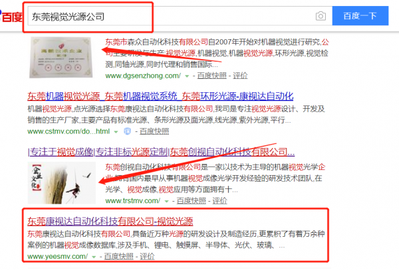399x270 pixels.
Task: Open 百度快照 for the trstmv.com result
Action: click(191, 201)
